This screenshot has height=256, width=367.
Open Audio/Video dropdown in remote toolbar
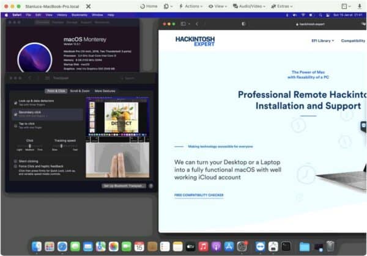coord(249,6)
